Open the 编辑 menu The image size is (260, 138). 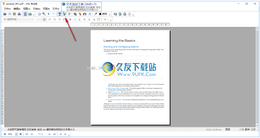pyautogui.click(x=17, y=9)
